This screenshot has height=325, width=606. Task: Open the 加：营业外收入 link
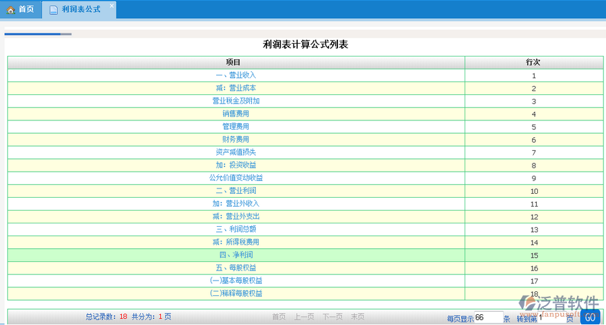(236, 203)
